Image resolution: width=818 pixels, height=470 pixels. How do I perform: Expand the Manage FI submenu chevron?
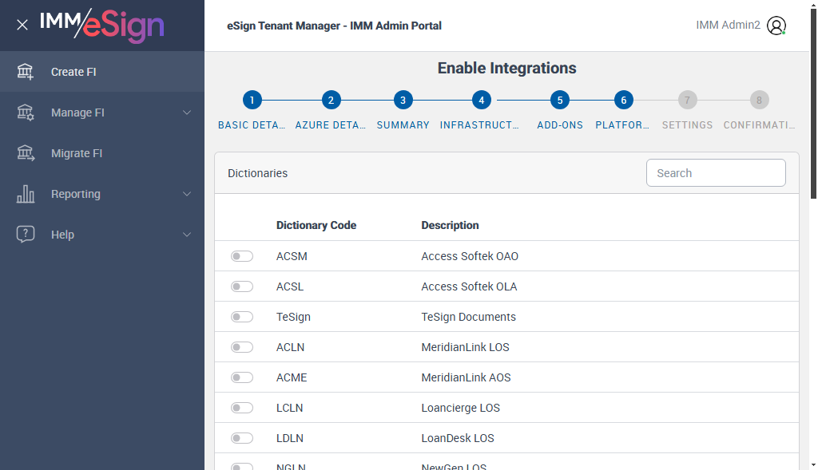point(187,113)
